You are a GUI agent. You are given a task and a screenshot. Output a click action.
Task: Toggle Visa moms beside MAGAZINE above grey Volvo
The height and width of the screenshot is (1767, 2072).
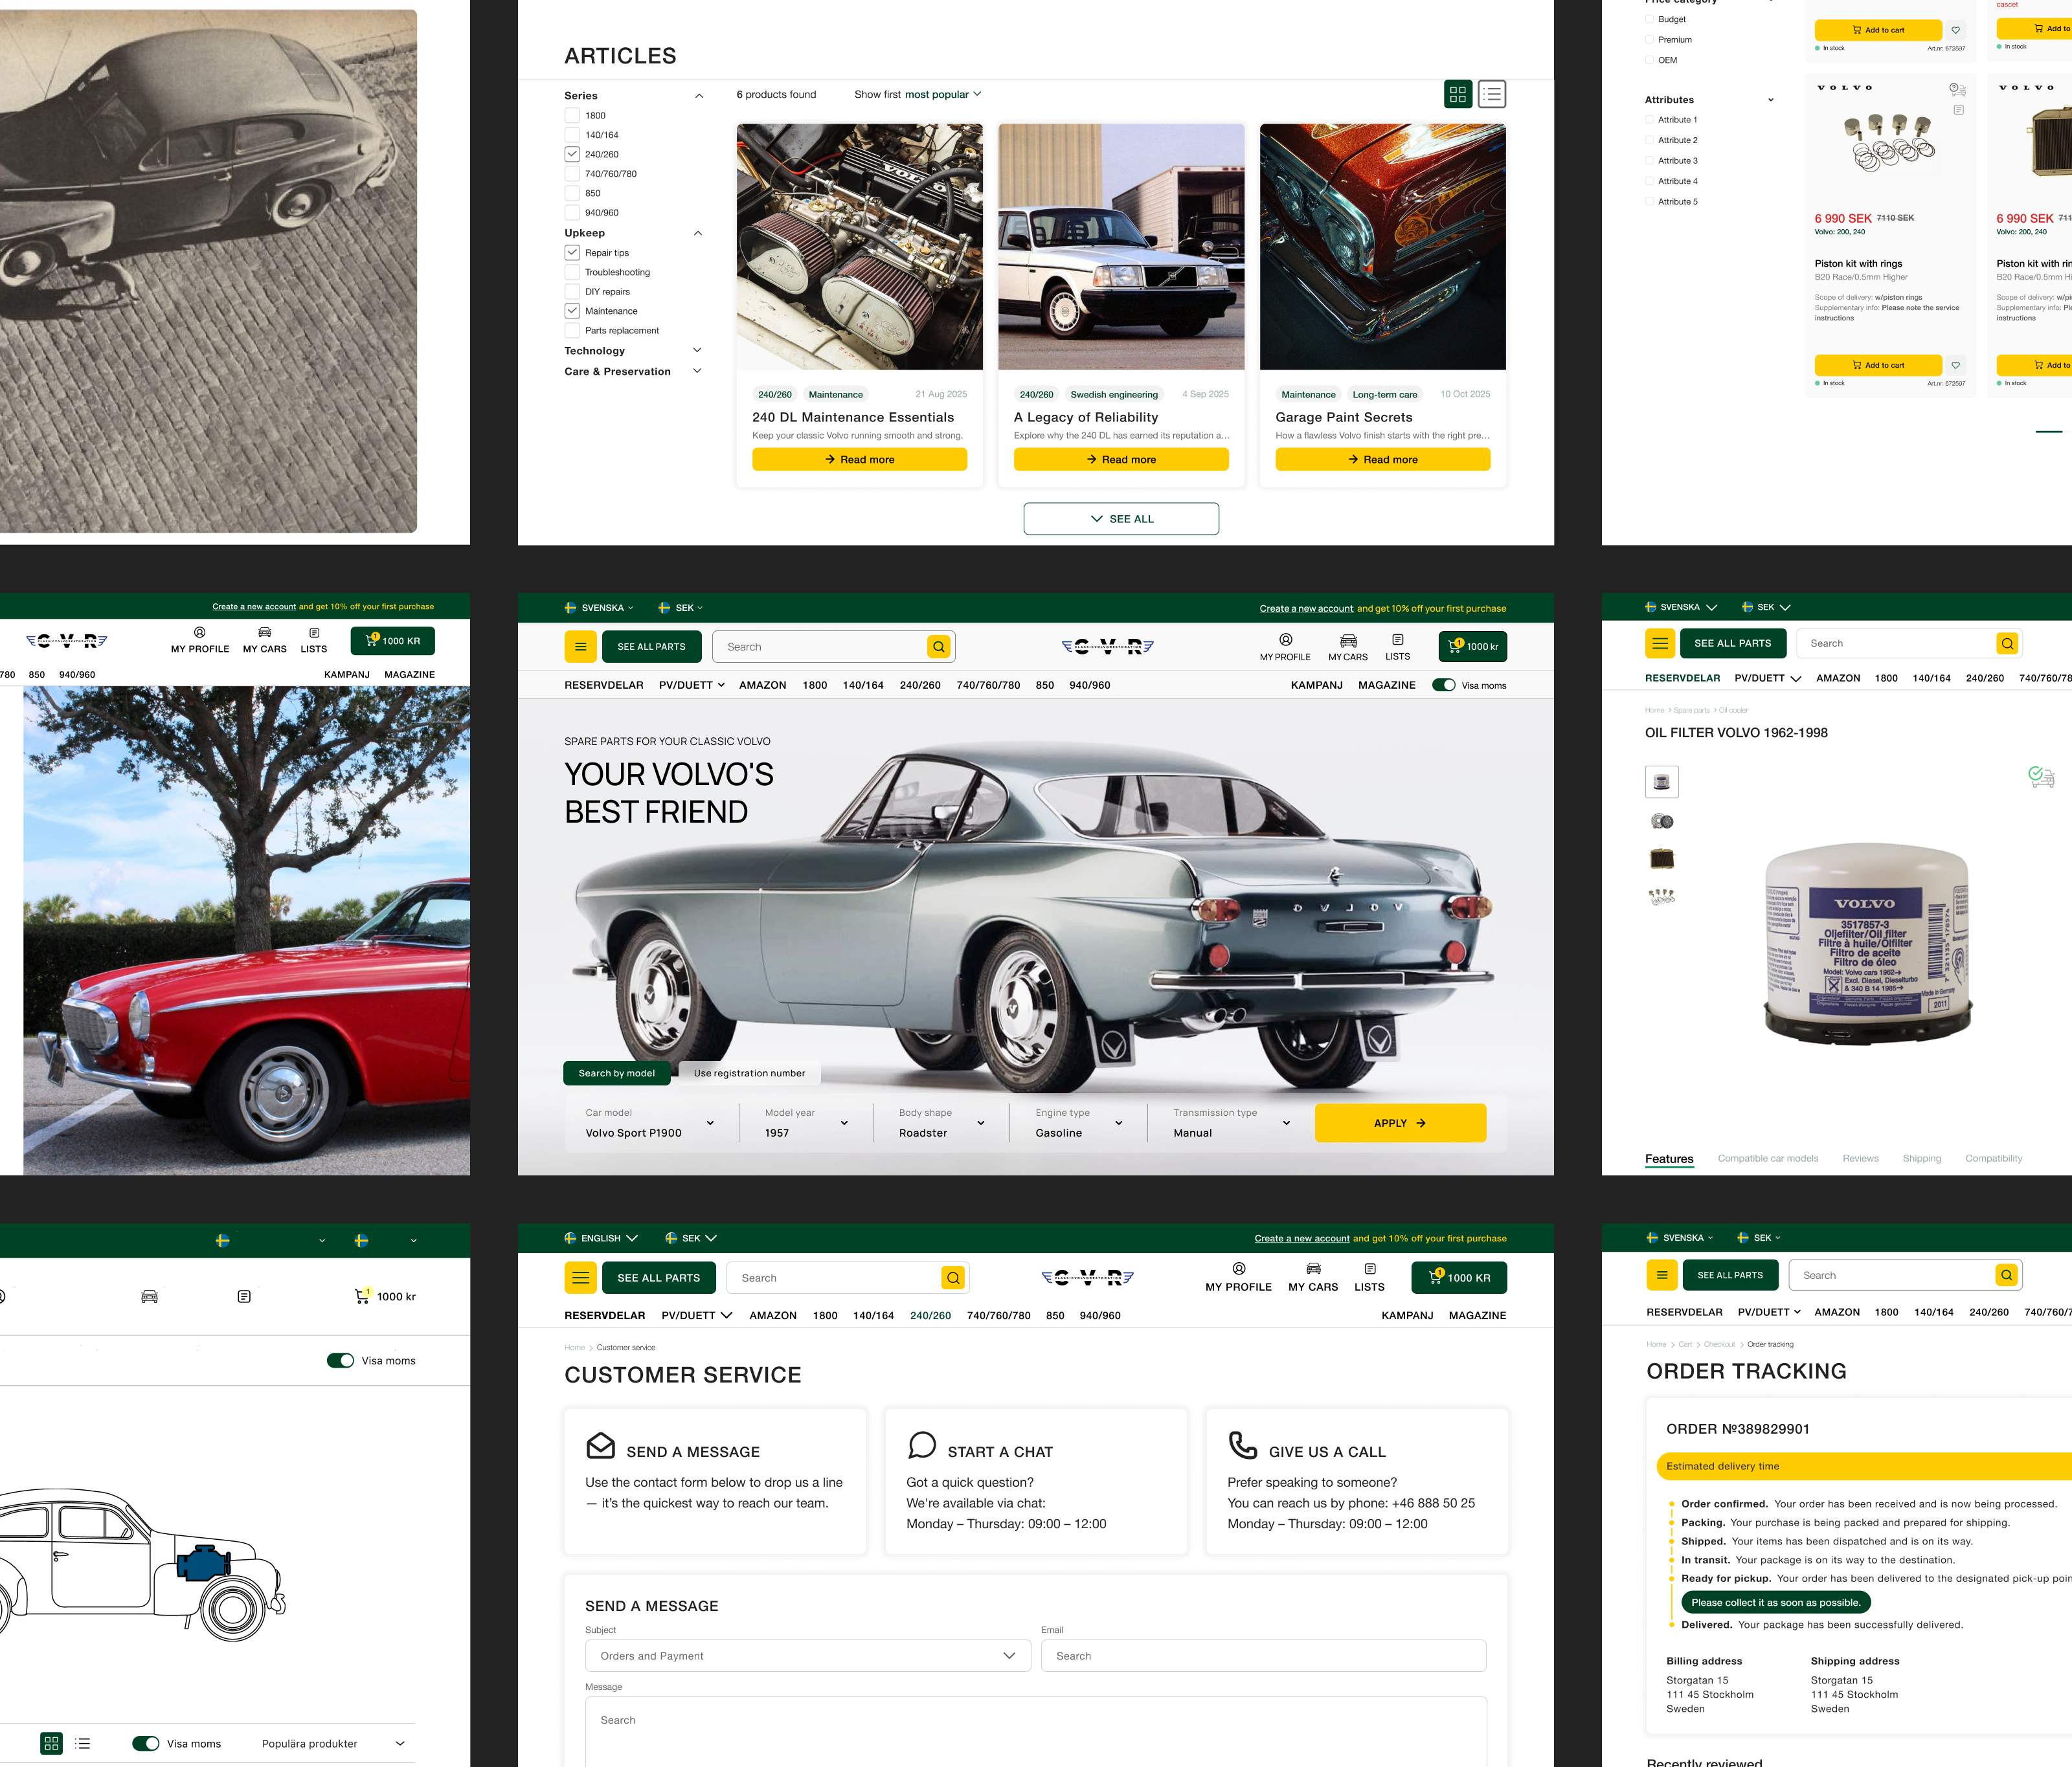1443,685
